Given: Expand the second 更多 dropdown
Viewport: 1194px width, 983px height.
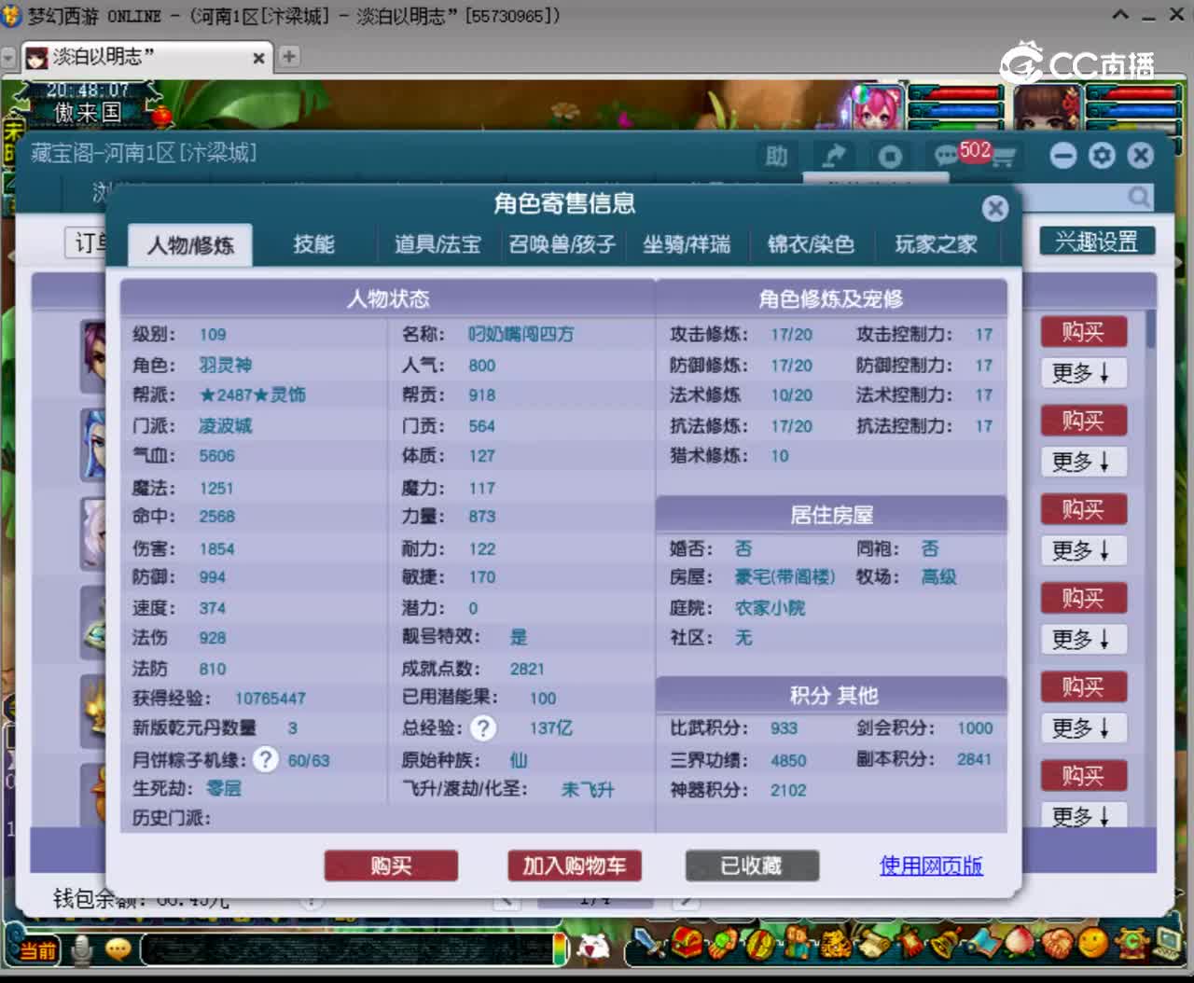Looking at the screenshot, I should (1082, 462).
